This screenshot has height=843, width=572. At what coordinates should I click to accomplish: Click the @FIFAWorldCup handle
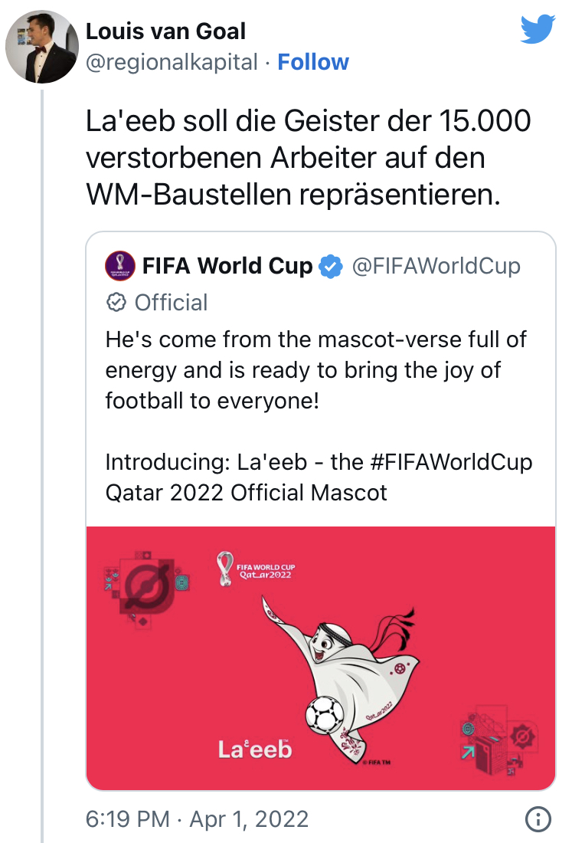[x=436, y=267]
